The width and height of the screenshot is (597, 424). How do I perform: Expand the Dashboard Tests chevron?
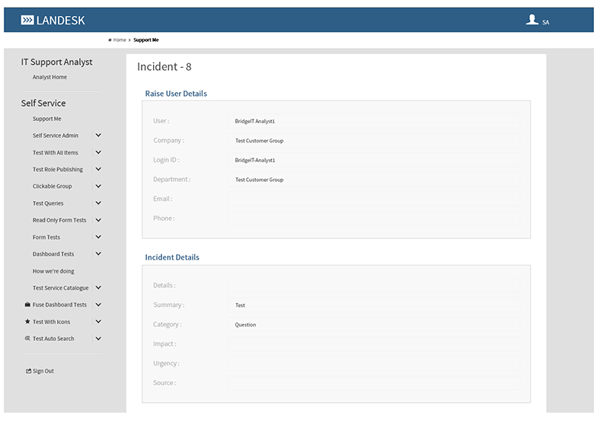tap(98, 254)
